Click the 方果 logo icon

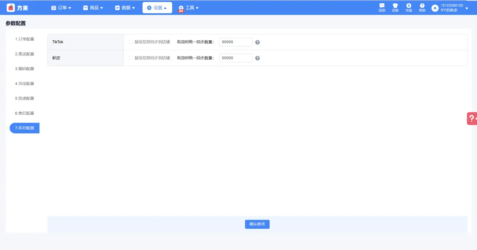(x=11, y=8)
